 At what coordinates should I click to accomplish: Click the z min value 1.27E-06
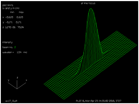[x=10, y=27]
